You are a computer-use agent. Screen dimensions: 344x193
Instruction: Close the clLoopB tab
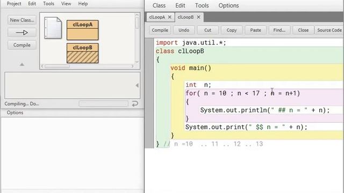click(x=198, y=17)
